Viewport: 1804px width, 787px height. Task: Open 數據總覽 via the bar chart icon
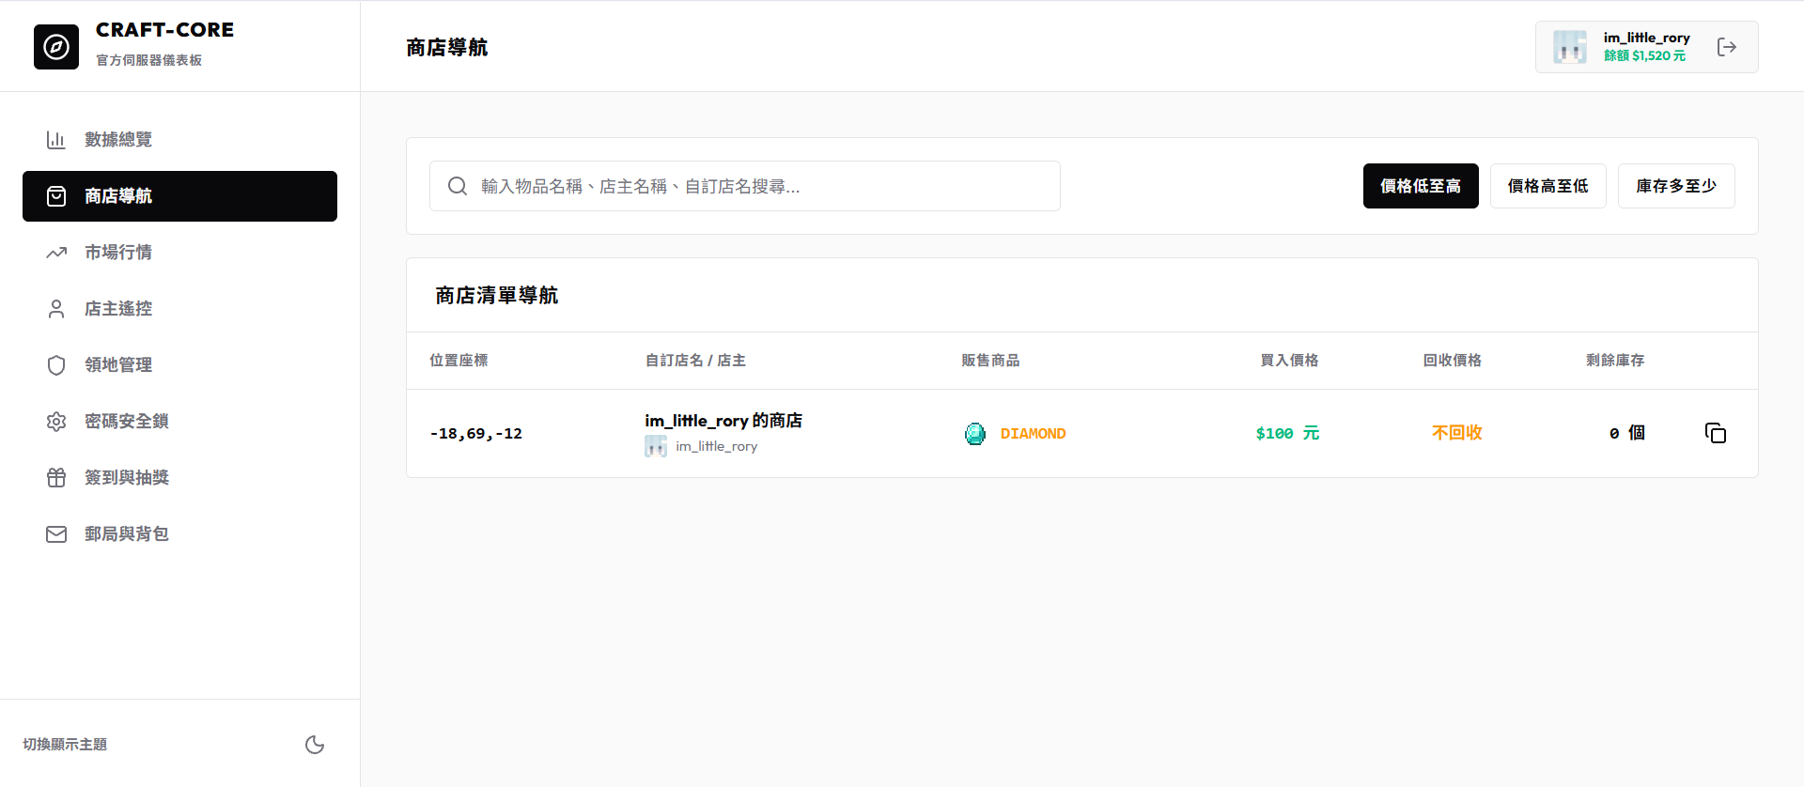[x=56, y=140]
